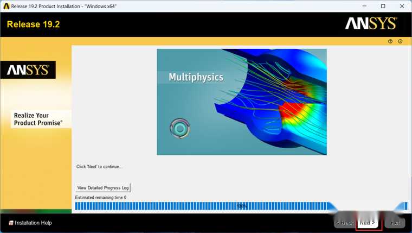412x233 pixels.
Task: Open the Installation Help link
Action: pos(33,223)
